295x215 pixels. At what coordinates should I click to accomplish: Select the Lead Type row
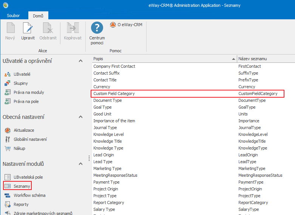[194, 162]
